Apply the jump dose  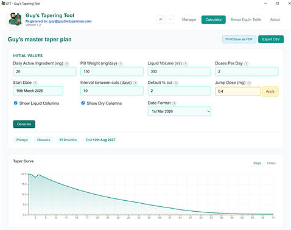click(x=270, y=91)
